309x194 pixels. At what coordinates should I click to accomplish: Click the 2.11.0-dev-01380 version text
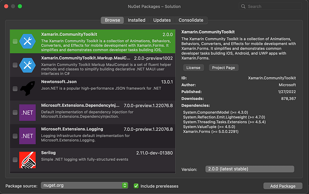pyautogui.click(x=154, y=153)
